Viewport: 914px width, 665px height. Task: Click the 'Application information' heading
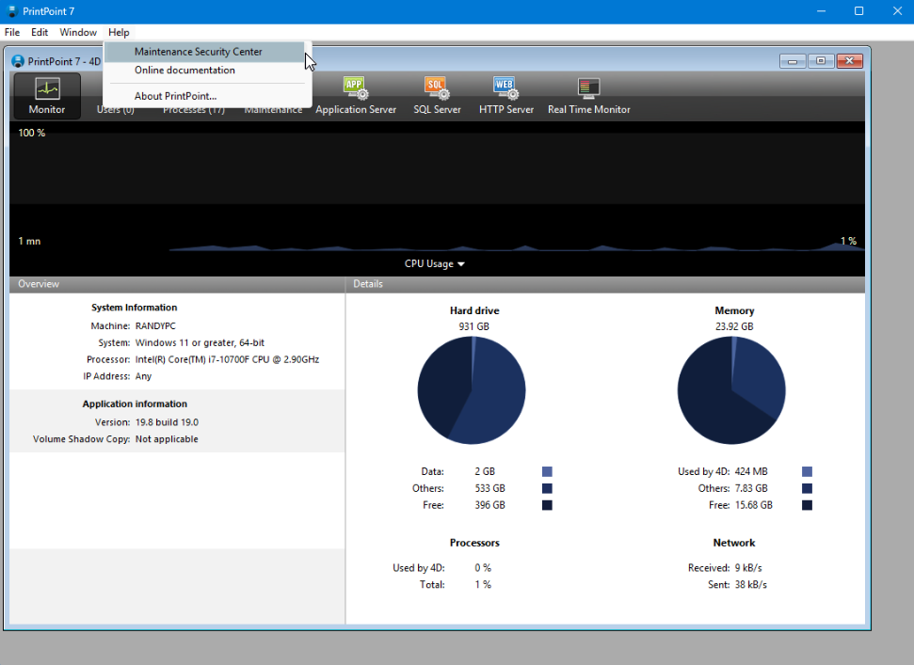click(x=135, y=404)
